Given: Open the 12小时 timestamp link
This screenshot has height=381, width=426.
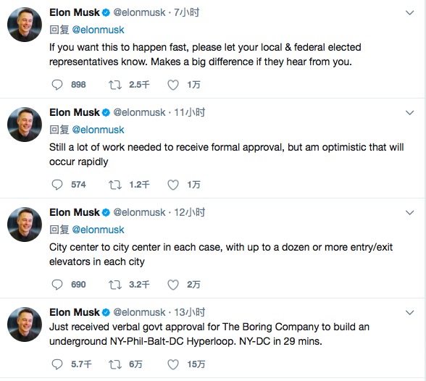Looking at the screenshot, I should [190, 212].
